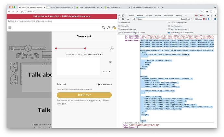Click the 13 Issues link in console toolbar

[x=203, y=19]
